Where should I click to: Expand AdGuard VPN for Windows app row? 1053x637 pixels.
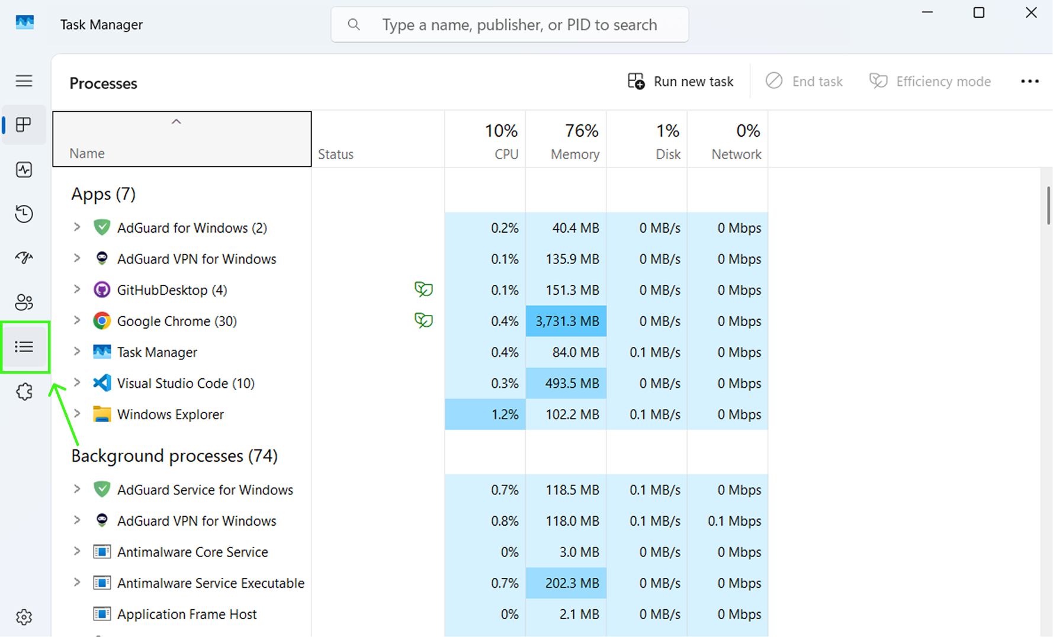pyautogui.click(x=77, y=258)
